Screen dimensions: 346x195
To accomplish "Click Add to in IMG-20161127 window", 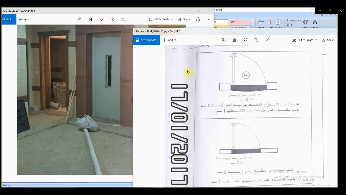I will tap(25, 19).
